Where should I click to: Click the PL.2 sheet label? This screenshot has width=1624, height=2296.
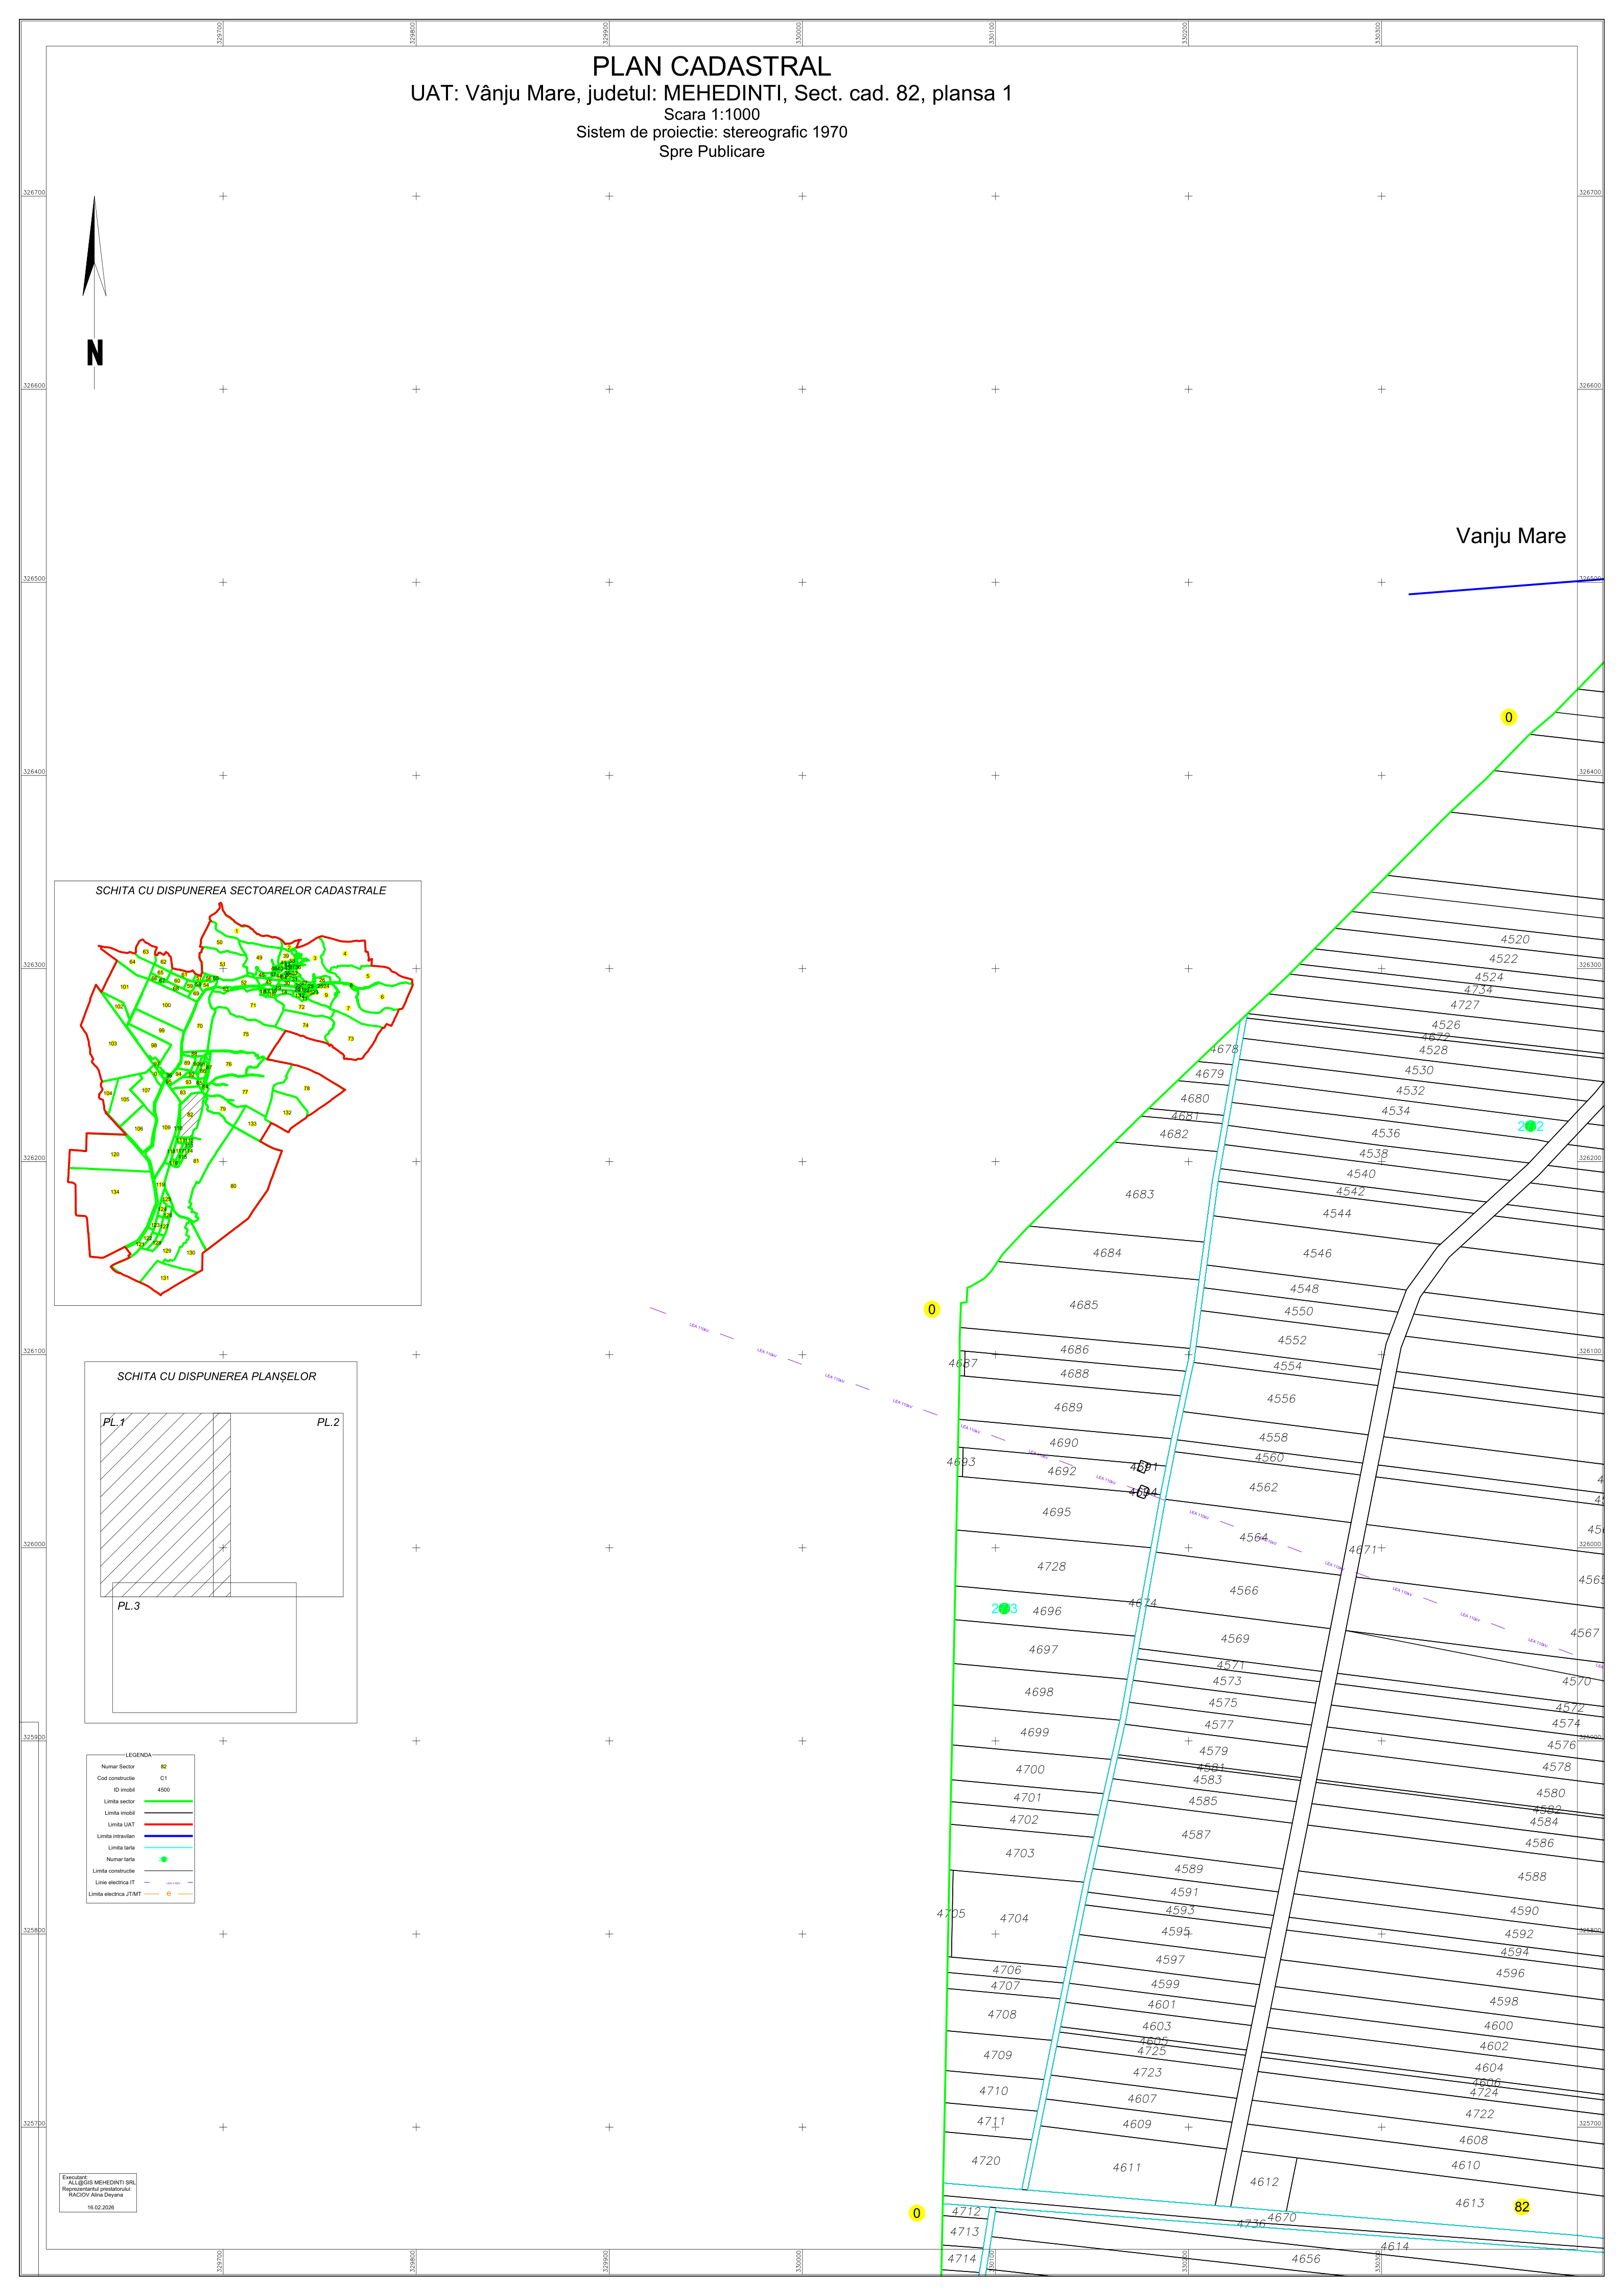[x=328, y=1422]
